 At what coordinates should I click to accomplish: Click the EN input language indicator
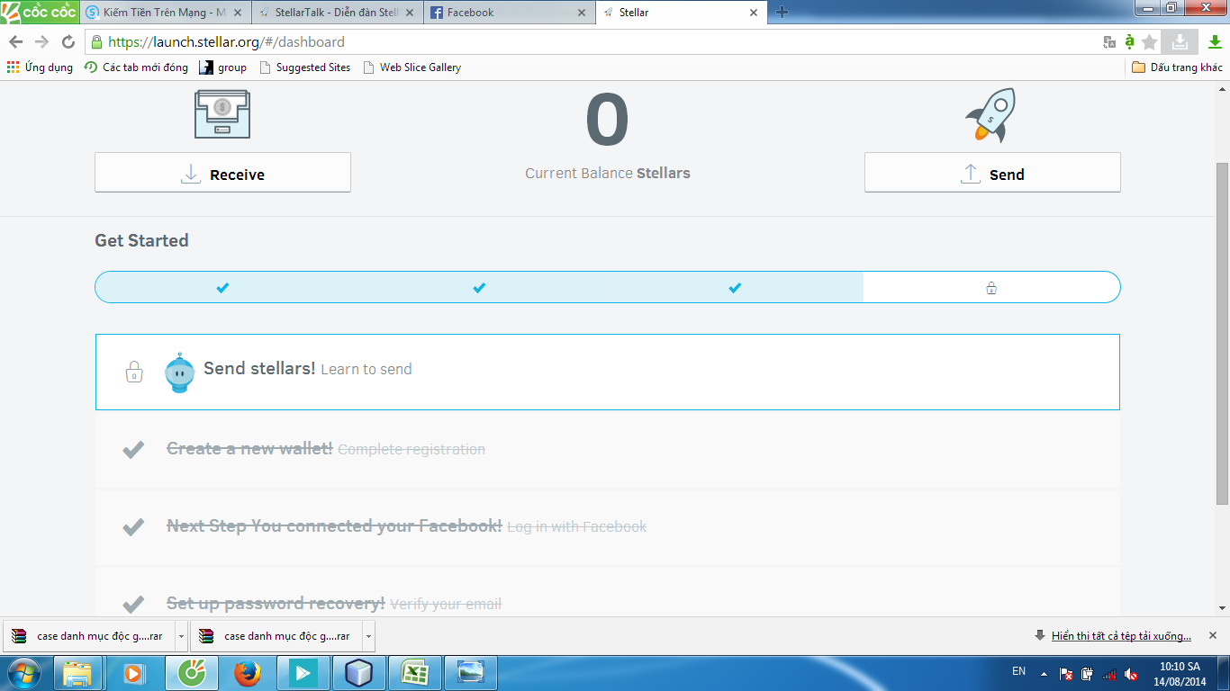coord(1018,671)
